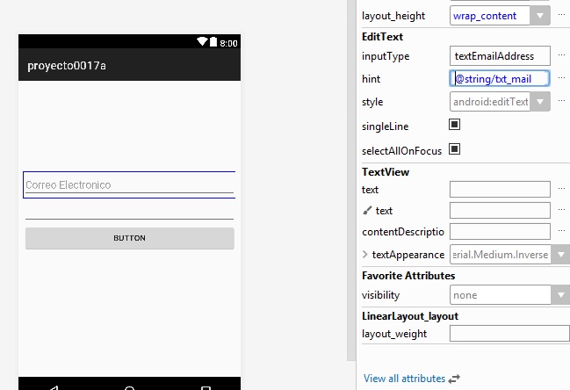The width and height of the screenshot is (570, 390).
Task: Open resource picker for hint field
Action: pos(561,79)
